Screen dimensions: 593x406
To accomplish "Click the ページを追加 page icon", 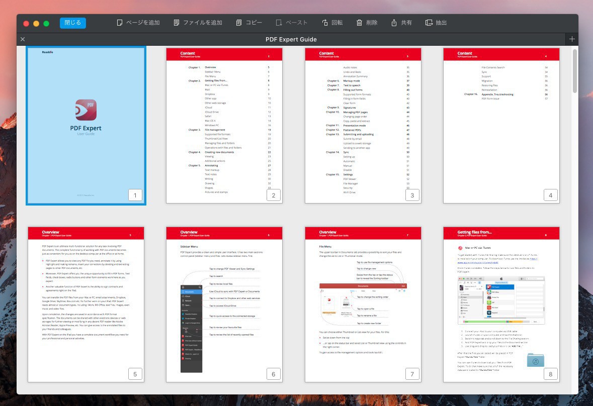I will [x=120, y=23].
